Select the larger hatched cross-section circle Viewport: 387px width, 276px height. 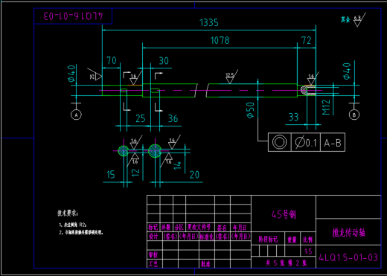click(155, 151)
